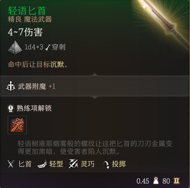Click the feather Light property icon
The width and height of the screenshot is (190, 188).
coord(42,164)
